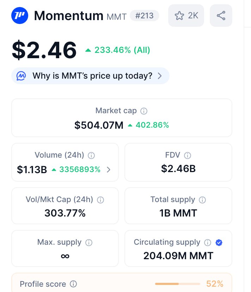Expand the price explanation arrow chevron
251x292 pixels.
click(x=160, y=76)
